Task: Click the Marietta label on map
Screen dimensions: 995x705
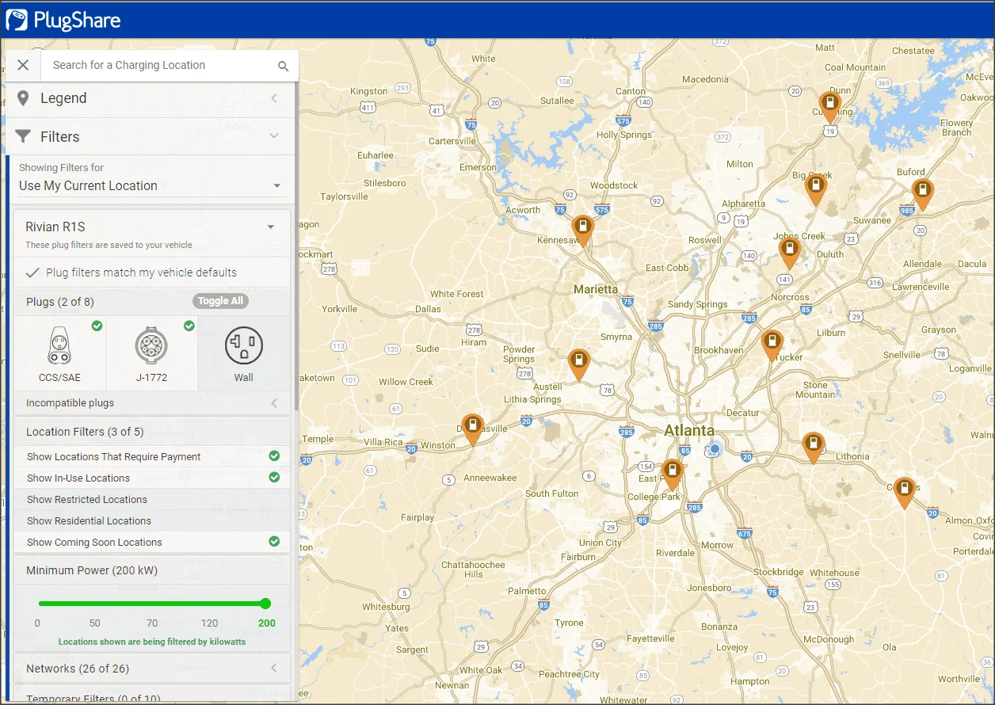Action: [596, 289]
